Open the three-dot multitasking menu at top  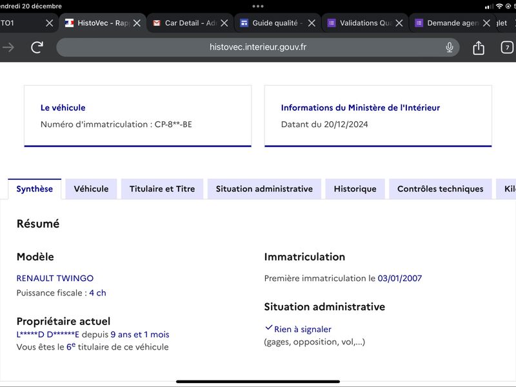[x=258, y=6]
